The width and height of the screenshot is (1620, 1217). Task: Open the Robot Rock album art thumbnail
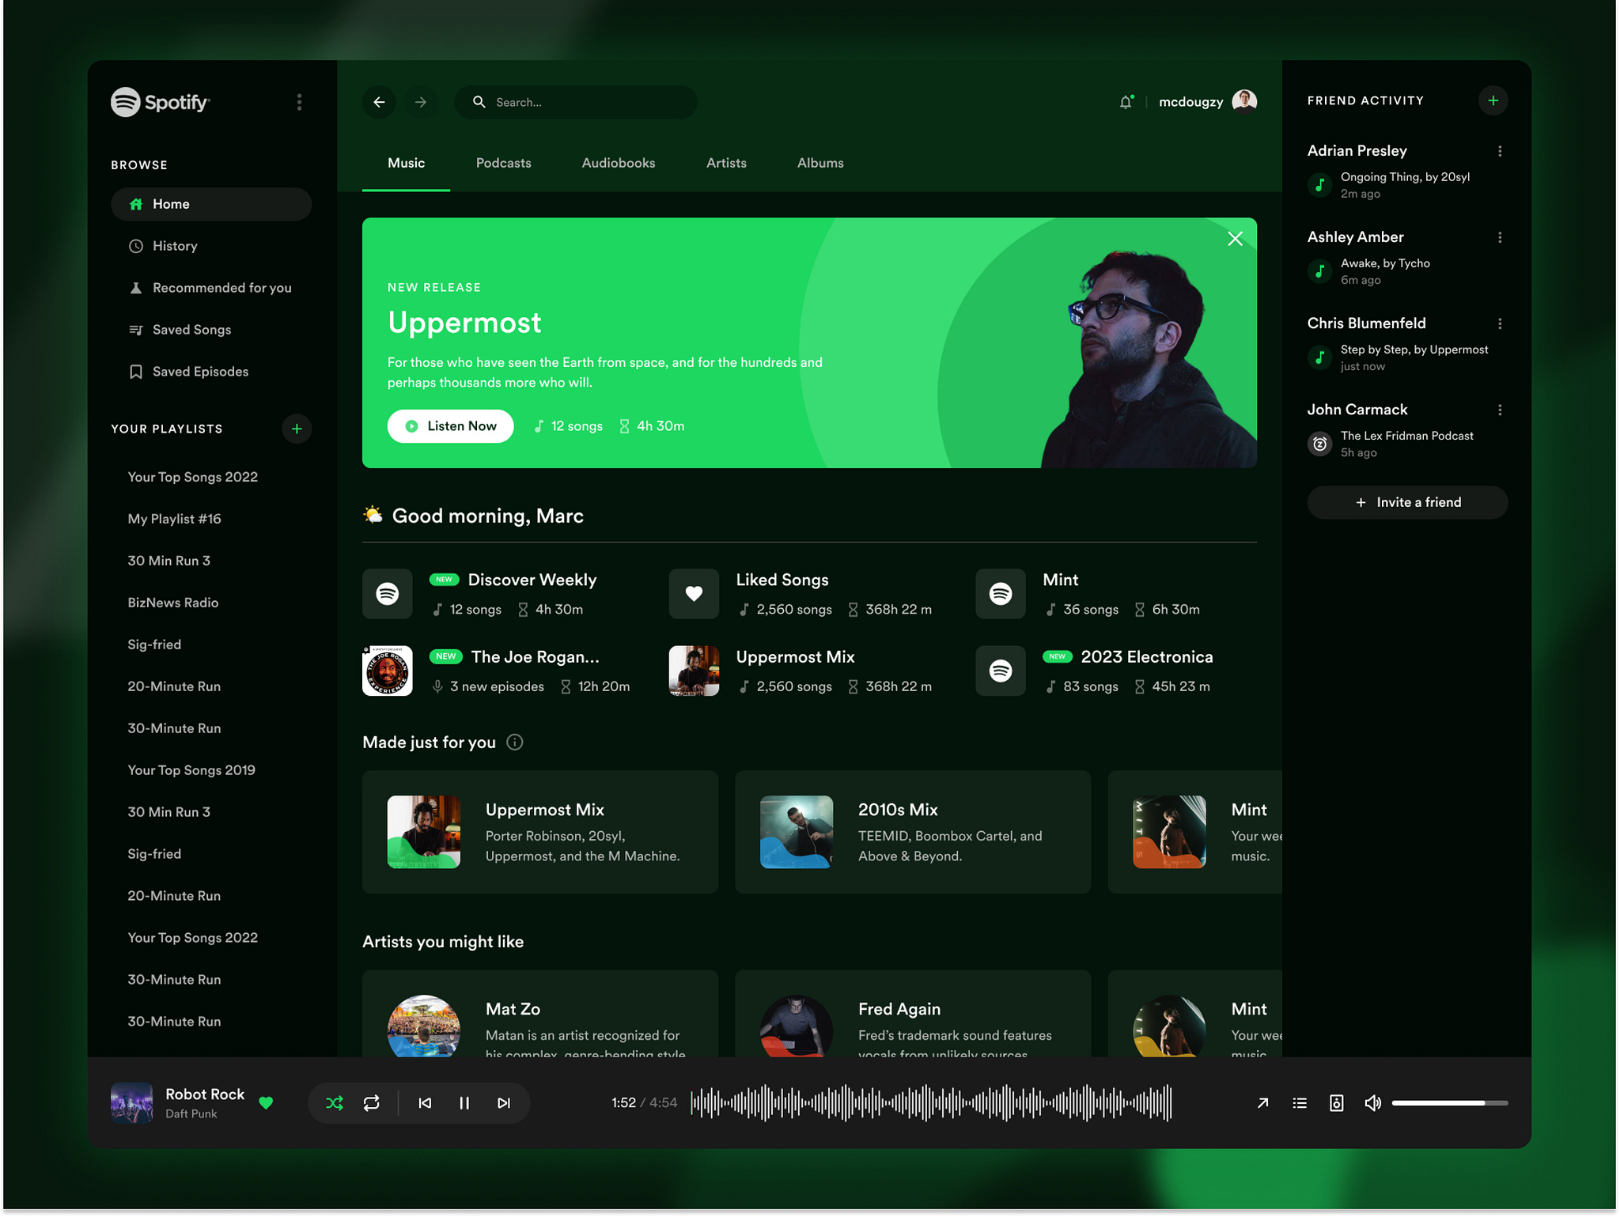131,1103
